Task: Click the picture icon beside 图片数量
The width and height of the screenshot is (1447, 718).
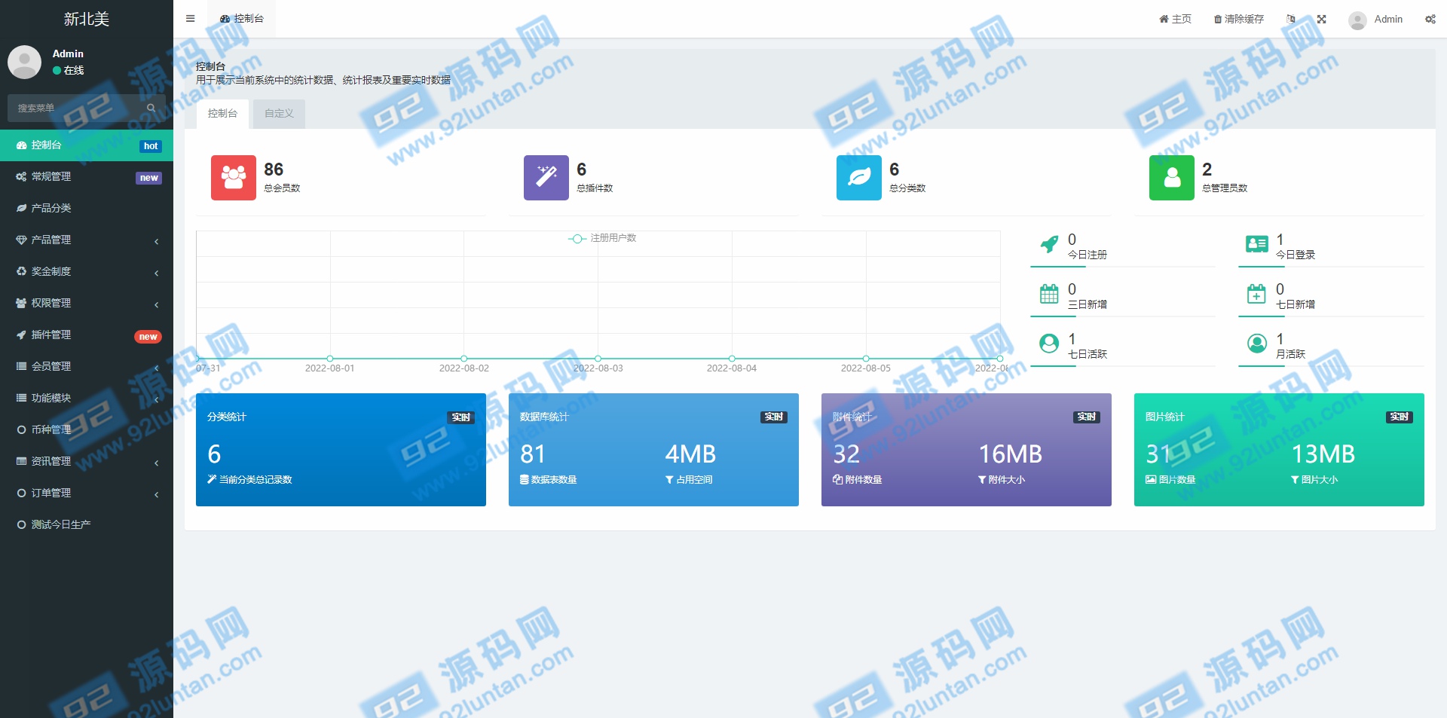Action: (x=1151, y=479)
